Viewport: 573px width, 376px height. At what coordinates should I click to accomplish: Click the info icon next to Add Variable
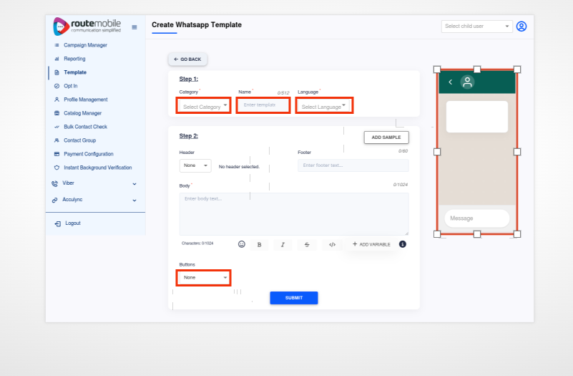click(402, 244)
